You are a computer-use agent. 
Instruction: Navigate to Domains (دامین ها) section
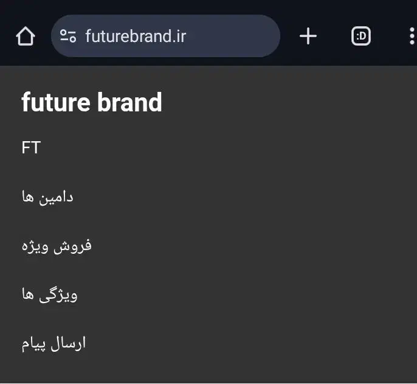(47, 197)
